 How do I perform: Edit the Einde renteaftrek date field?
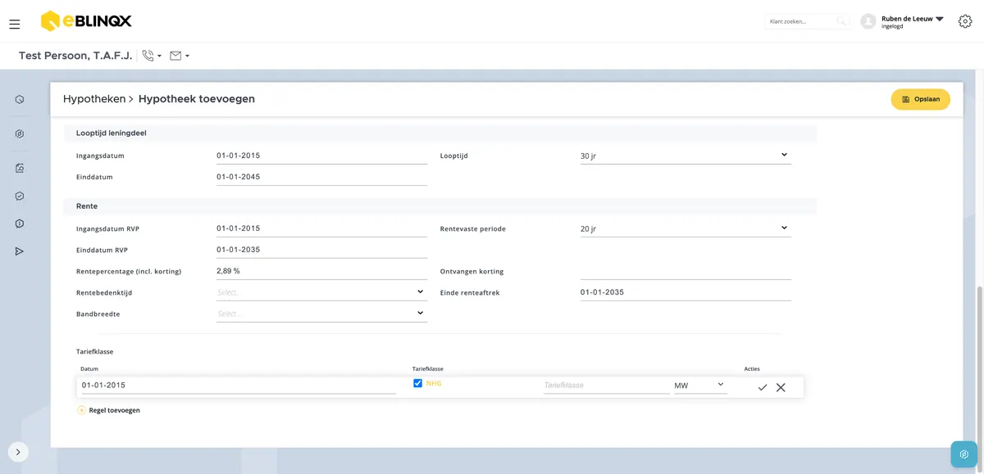coord(686,292)
